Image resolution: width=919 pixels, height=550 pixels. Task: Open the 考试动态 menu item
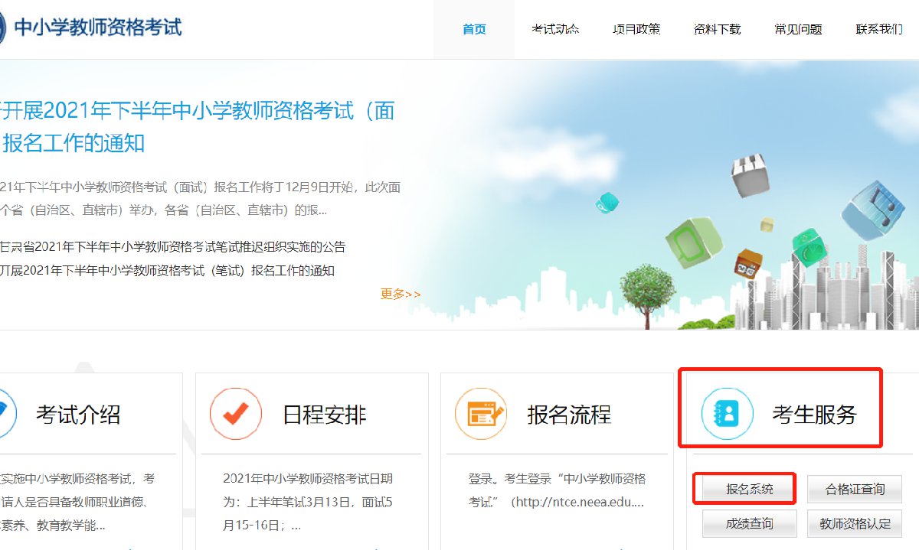(555, 29)
